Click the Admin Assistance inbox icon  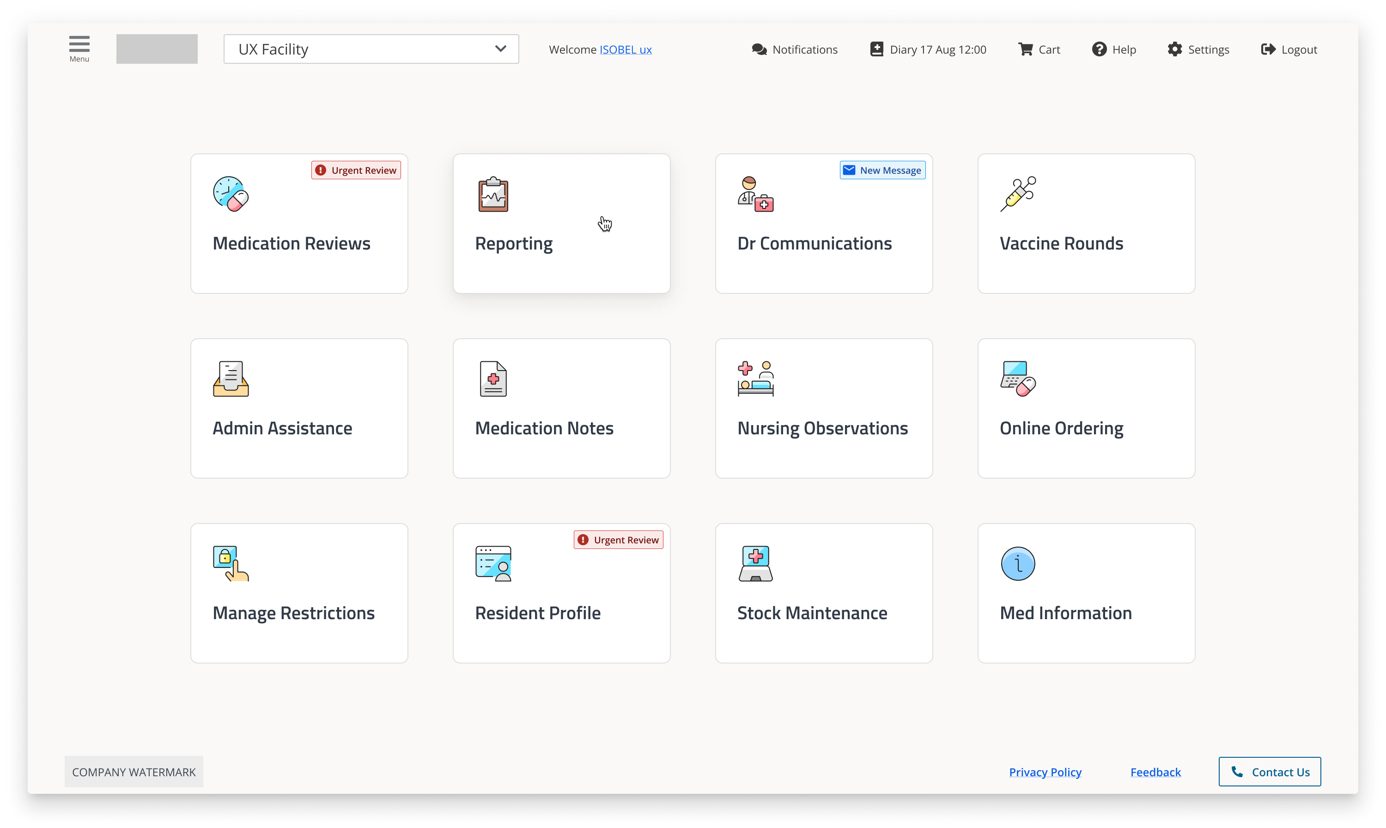[231, 378]
